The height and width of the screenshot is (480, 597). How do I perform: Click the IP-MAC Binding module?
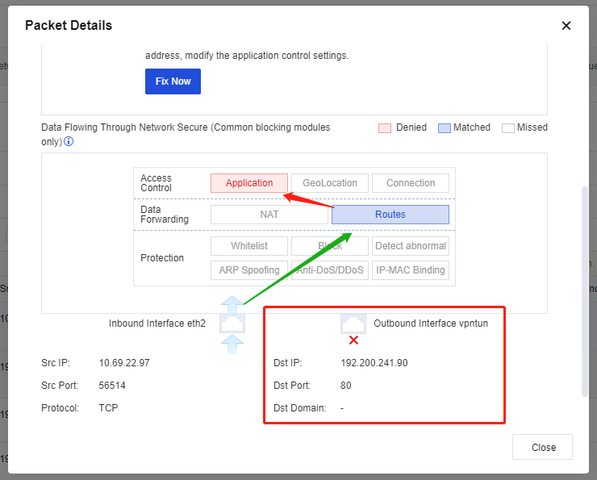411,270
